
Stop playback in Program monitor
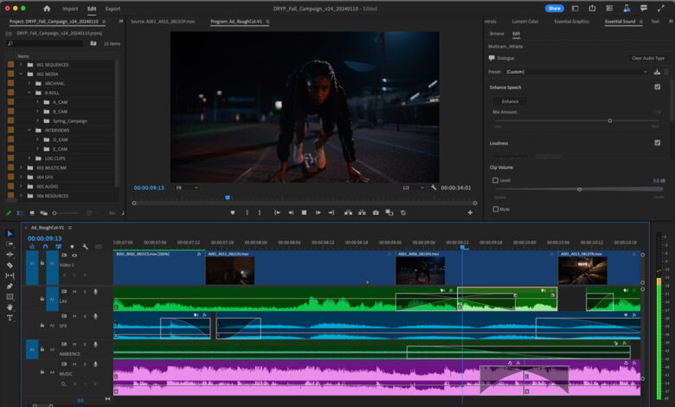tap(303, 212)
